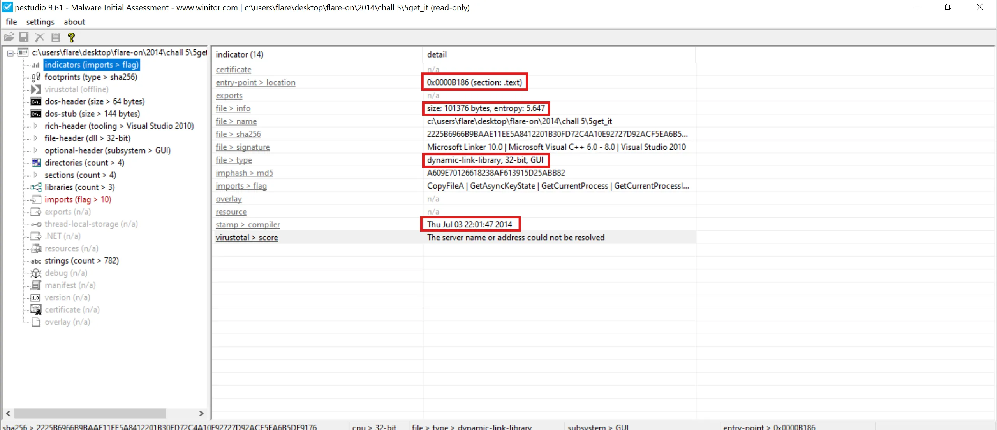Click the dos-header tree node icon
Viewport: 997px width, 430px height.
[36, 101]
